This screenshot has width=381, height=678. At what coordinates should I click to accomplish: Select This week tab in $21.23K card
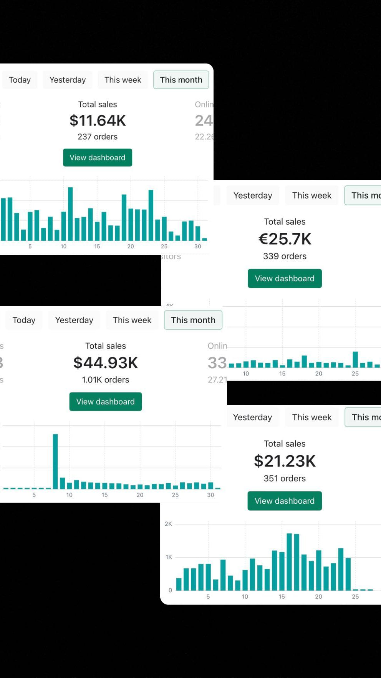click(x=312, y=417)
